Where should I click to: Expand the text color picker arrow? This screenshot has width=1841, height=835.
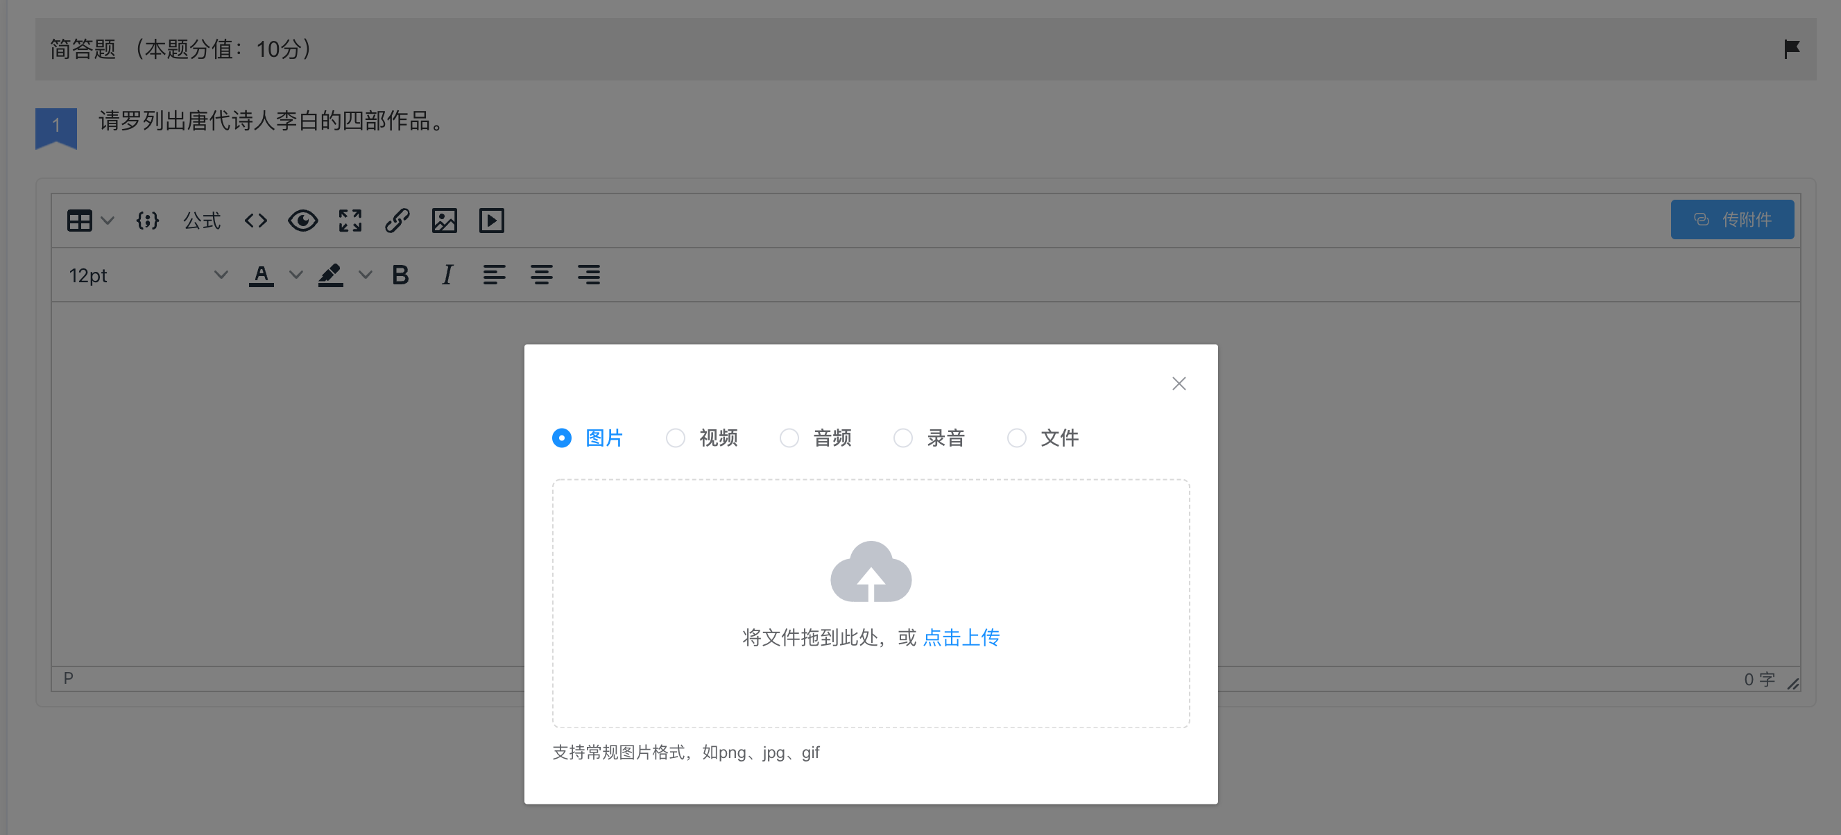296,275
